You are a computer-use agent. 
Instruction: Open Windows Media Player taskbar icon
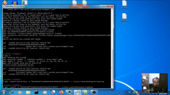[20, 92]
